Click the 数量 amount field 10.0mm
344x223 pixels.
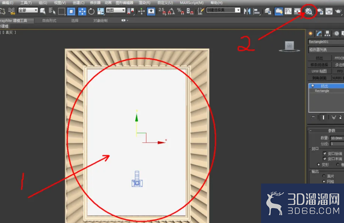(x=337, y=138)
